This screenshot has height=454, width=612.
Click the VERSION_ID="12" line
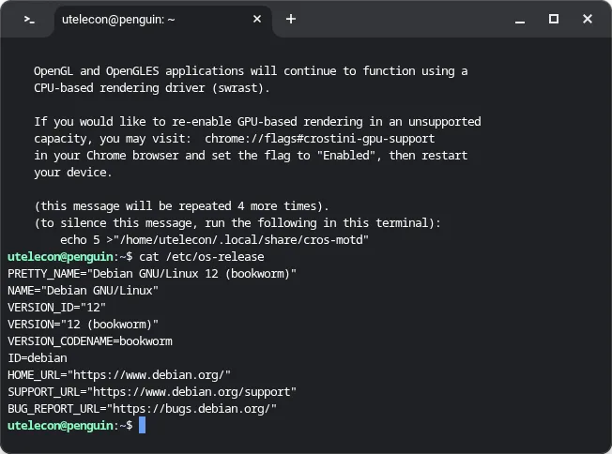56,308
